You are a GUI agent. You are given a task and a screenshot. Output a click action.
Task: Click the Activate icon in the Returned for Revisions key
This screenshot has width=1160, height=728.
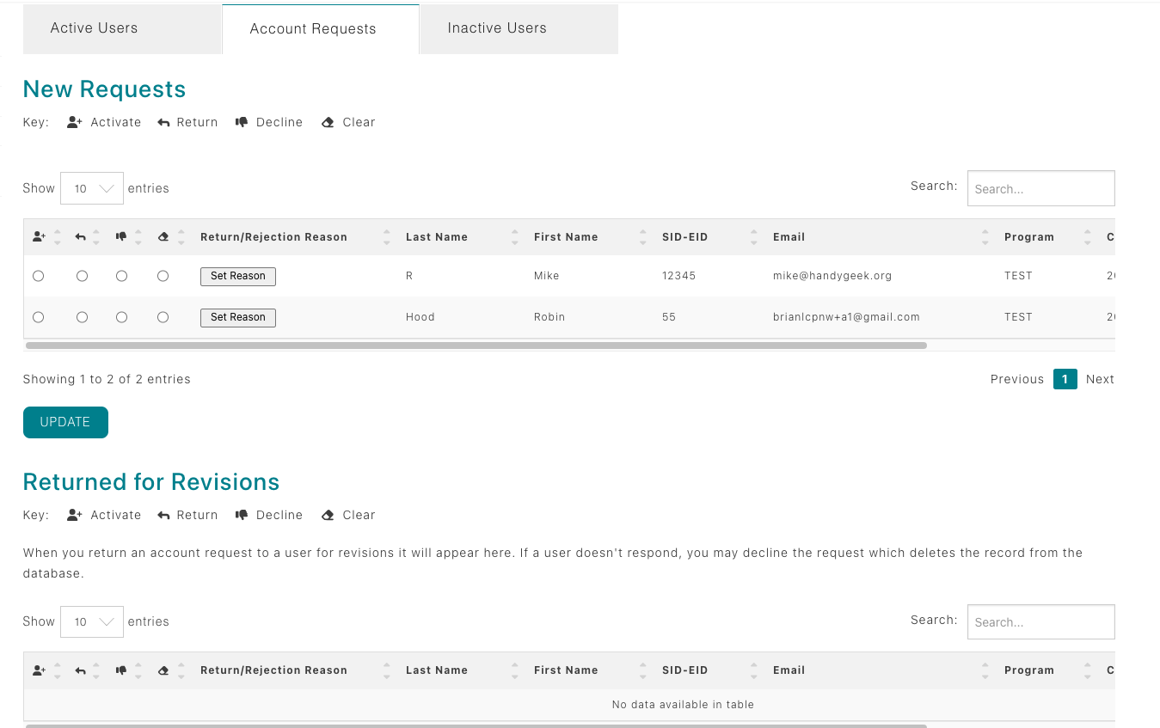74,515
